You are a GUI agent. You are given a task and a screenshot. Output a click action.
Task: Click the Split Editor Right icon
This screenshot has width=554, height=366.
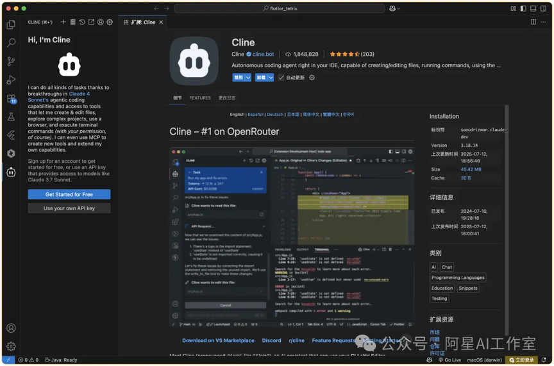[x=533, y=22]
